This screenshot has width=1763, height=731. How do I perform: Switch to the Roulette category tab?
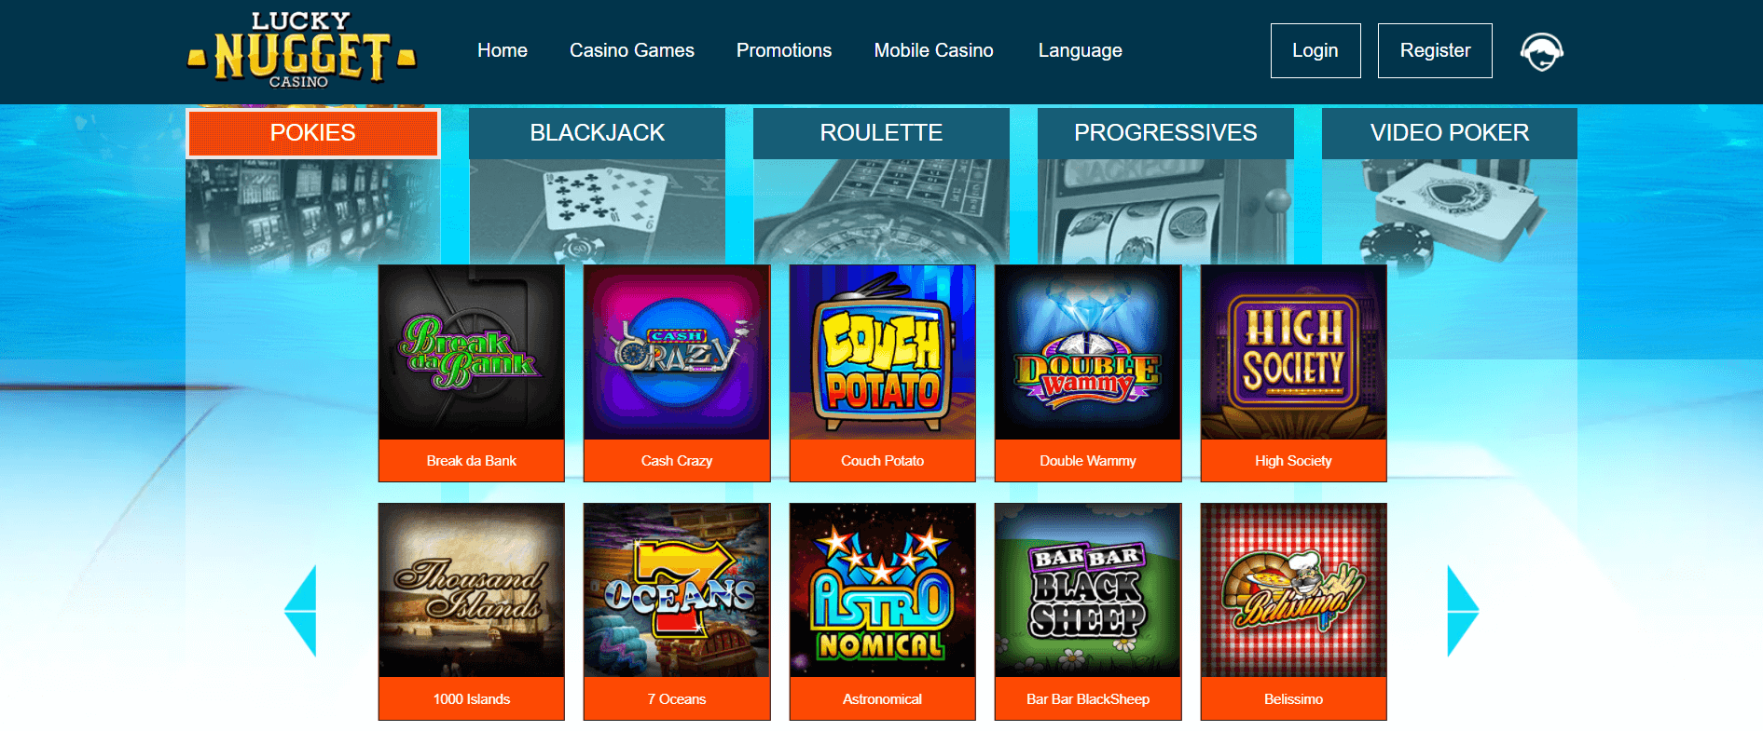(x=881, y=133)
